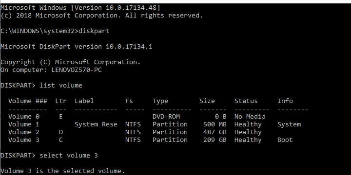Viewport: 351px width, 175px height.
Task: Click the 'DVD-ROM' type entry
Action: [x=166, y=117]
